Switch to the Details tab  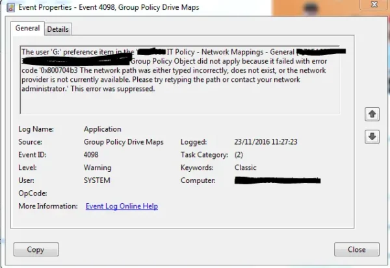coord(58,29)
